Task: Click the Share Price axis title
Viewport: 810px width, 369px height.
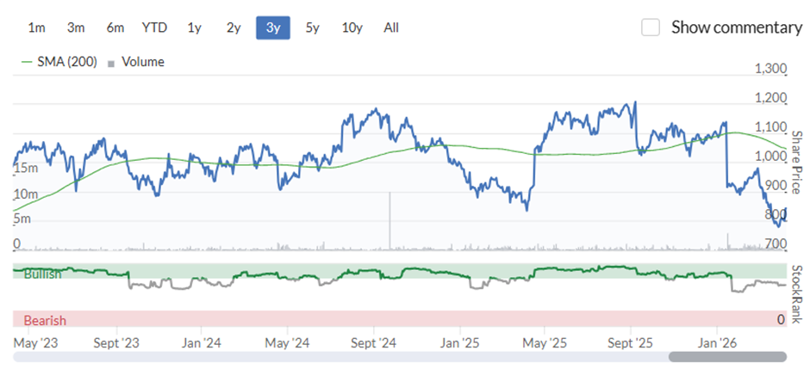Action: click(x=795, y=162)
